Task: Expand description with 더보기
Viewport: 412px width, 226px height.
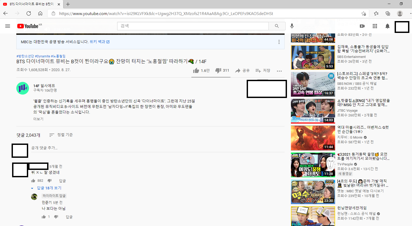Action: click(x=38, y=119)
